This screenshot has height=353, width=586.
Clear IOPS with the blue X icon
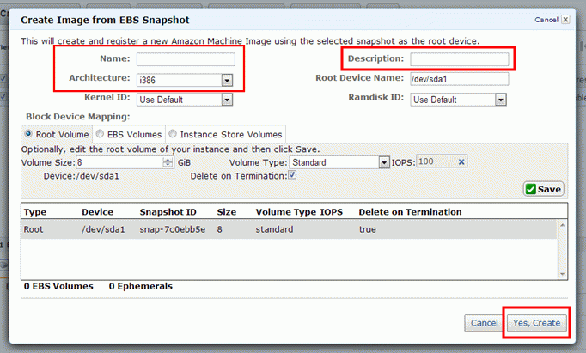(x=461, y=161)
